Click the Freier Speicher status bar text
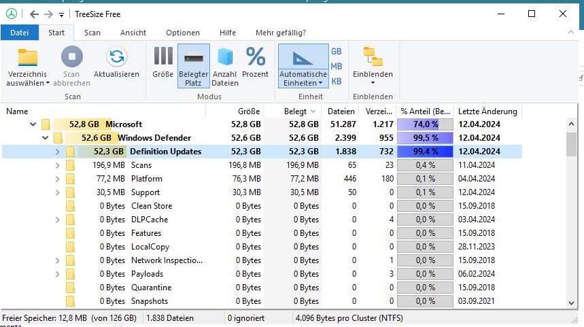The height and width of the screenshot is (327, 584). pos(69,318)
